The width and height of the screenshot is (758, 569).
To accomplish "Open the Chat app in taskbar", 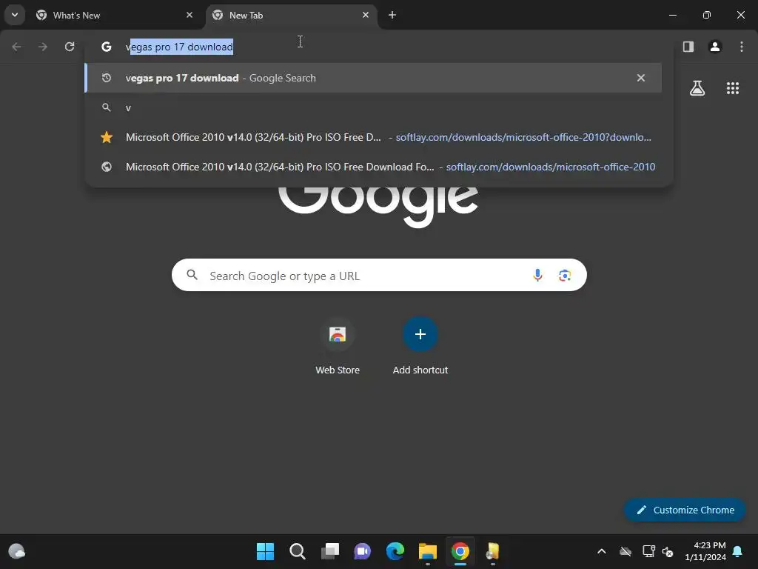I will pyautogui.click(x=363, y=551).
